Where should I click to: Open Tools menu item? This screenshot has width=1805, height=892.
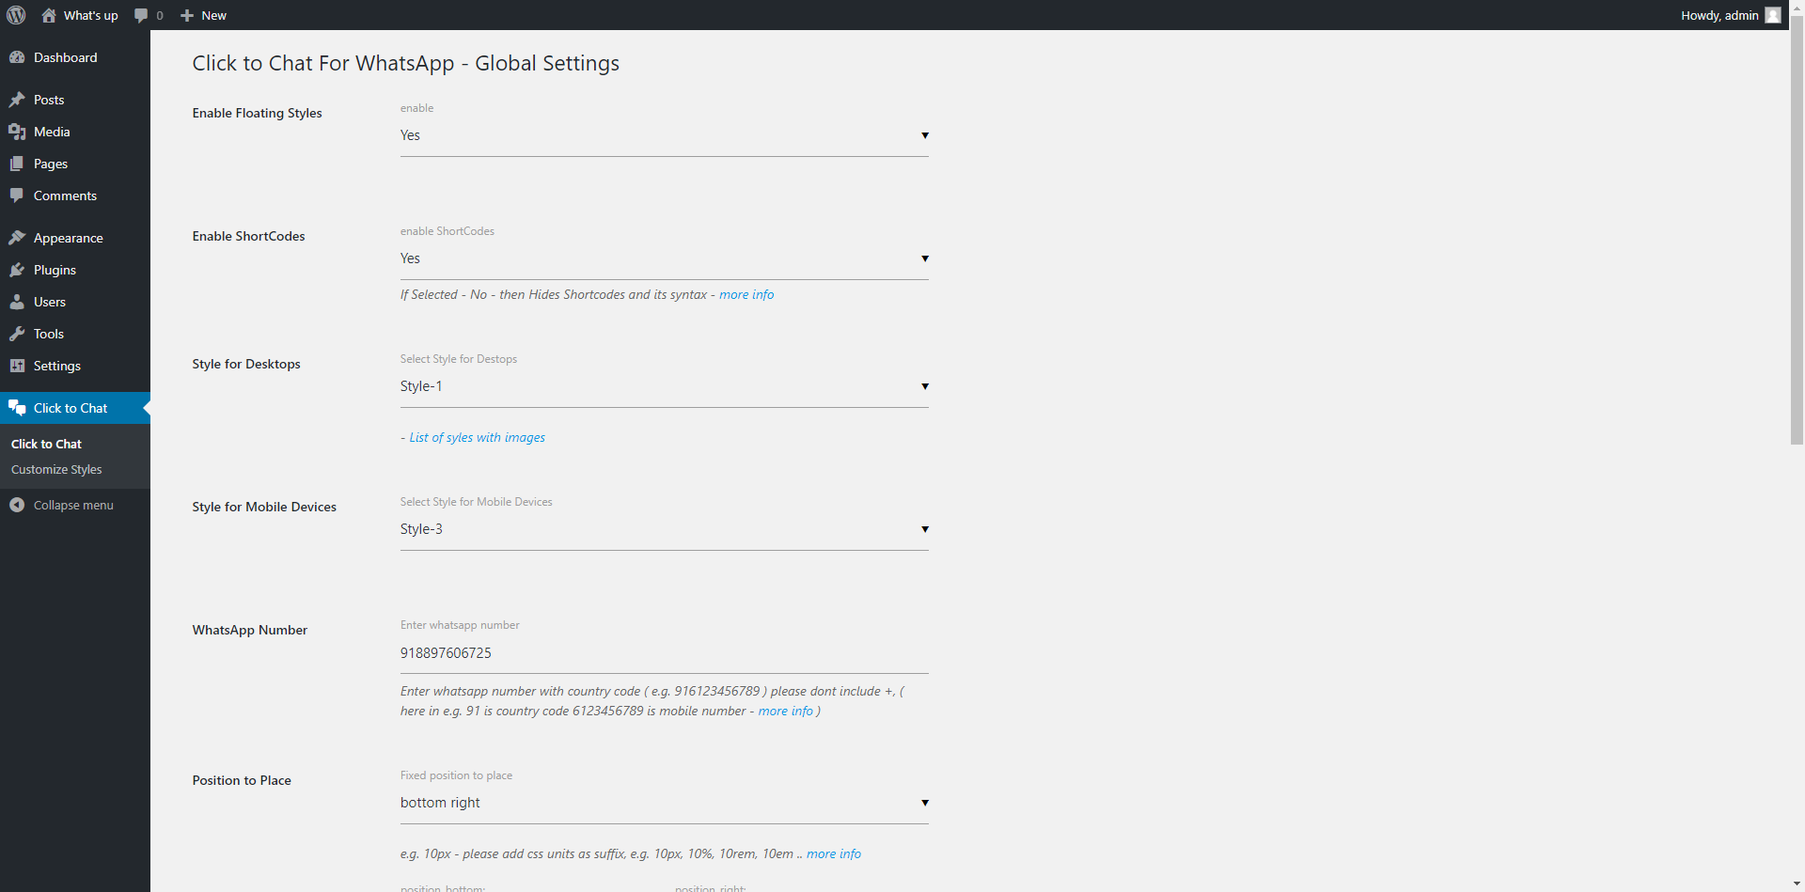(x=75, y=334)
